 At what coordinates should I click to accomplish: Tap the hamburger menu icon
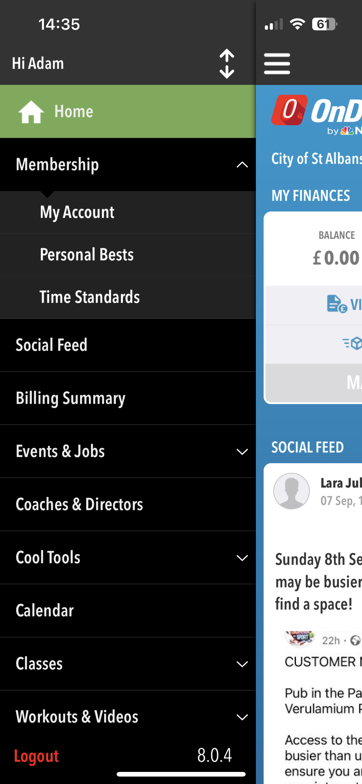(277, 63)
